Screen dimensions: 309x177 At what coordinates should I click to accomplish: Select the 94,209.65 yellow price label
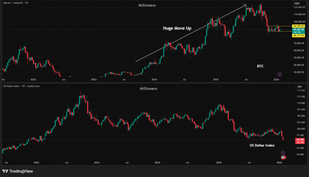coord(300,26)
